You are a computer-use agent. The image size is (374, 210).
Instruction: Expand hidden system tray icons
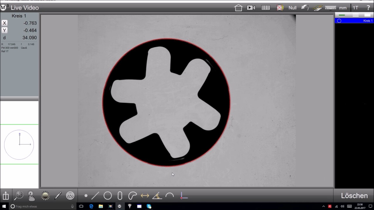[x=323, y=206]
